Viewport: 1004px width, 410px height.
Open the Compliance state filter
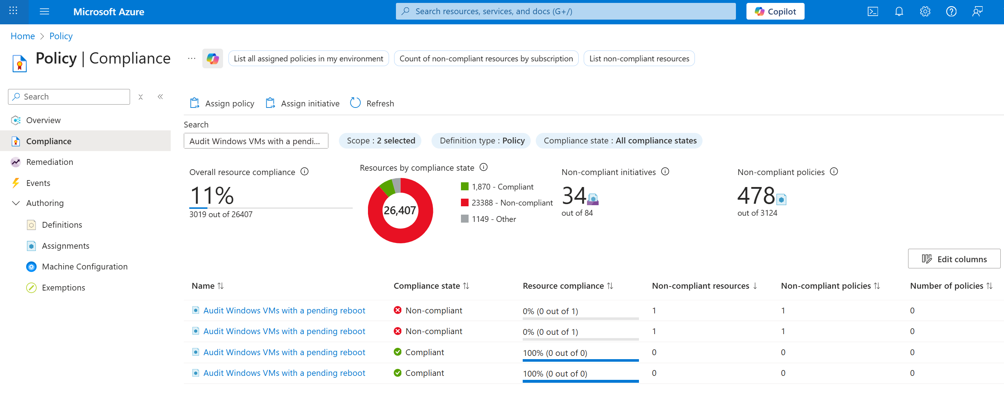[619, 141]
